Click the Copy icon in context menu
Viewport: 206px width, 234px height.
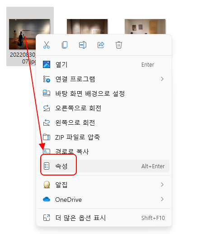[x=65, y=45]
